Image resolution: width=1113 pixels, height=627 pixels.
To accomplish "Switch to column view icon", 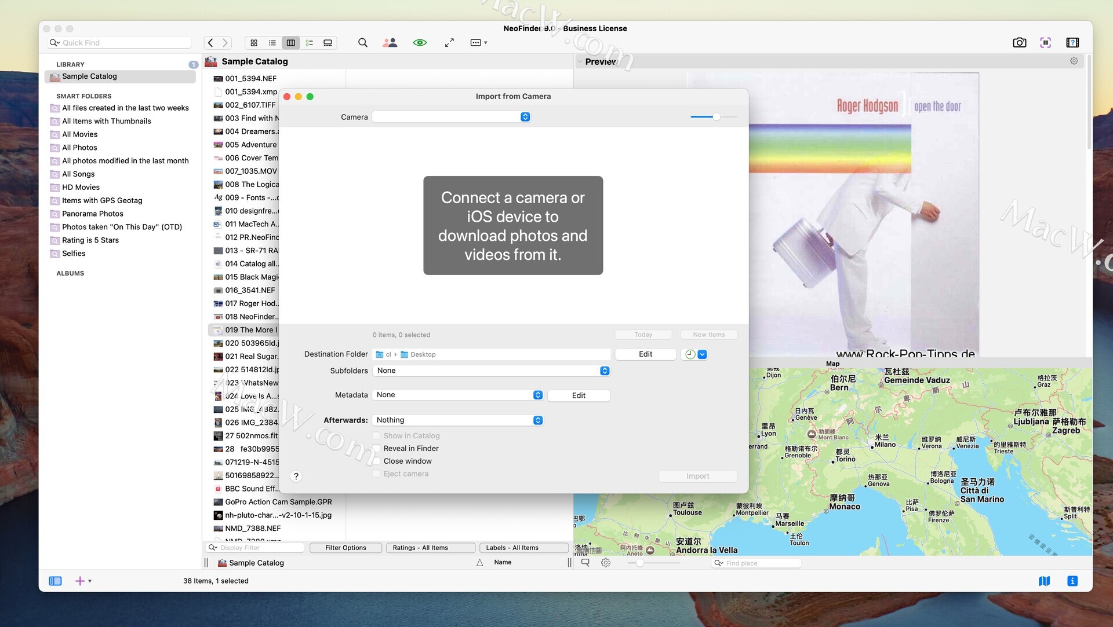I will click(x=291, y=42).
